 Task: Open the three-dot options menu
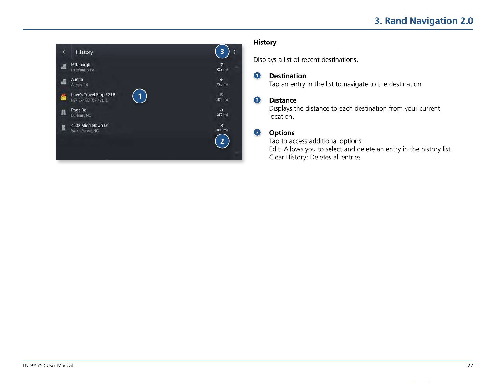[234, 52]
